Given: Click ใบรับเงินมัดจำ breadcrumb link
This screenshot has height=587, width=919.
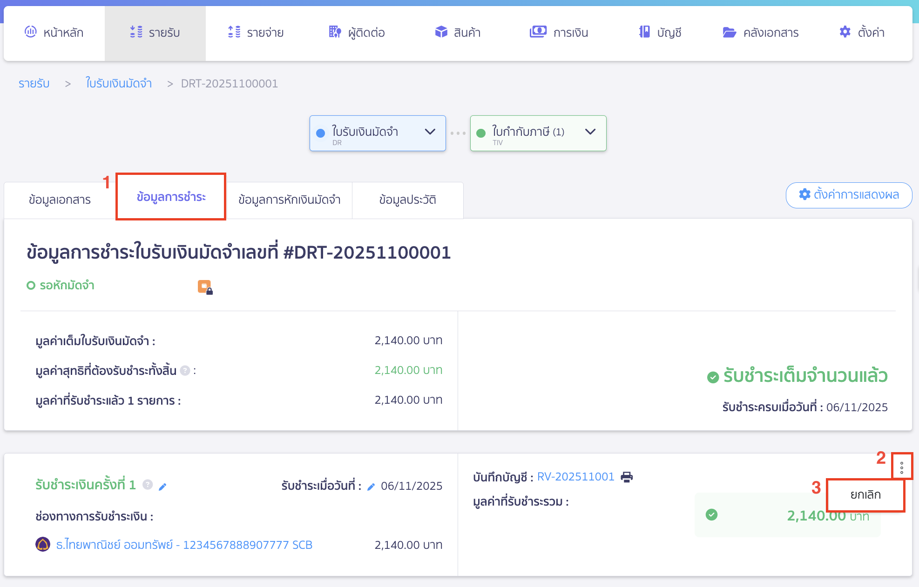Looking at the screenshot, I should (x=119, y=84).
